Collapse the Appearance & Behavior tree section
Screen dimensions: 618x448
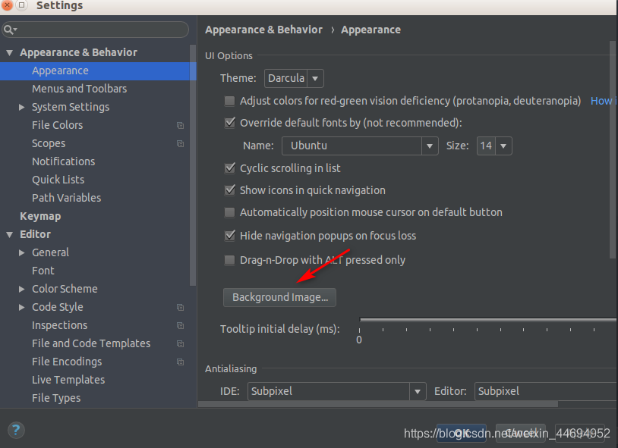click(x=10, y=52)
